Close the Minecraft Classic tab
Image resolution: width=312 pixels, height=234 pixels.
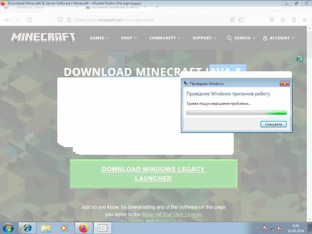pyautogui.click(x=76, y=8)
